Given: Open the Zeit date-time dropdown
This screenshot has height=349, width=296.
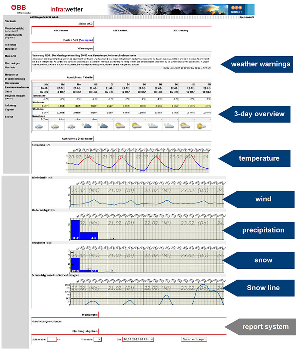Looking at the screenshot, I should tap(138, 339).
